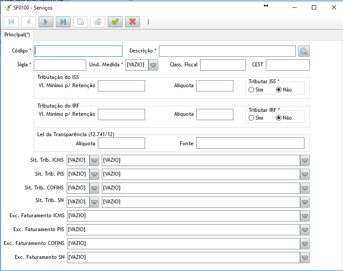Viewport: 343px width, 271px height.
Task: Click Sit. Trib. ICMS [VAZIO] code box
Action: pos(78,160)
